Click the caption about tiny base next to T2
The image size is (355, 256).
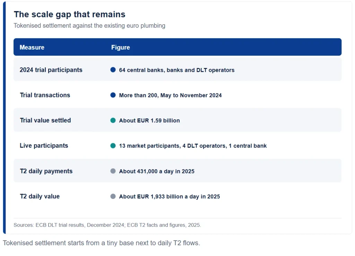(102, 243)
